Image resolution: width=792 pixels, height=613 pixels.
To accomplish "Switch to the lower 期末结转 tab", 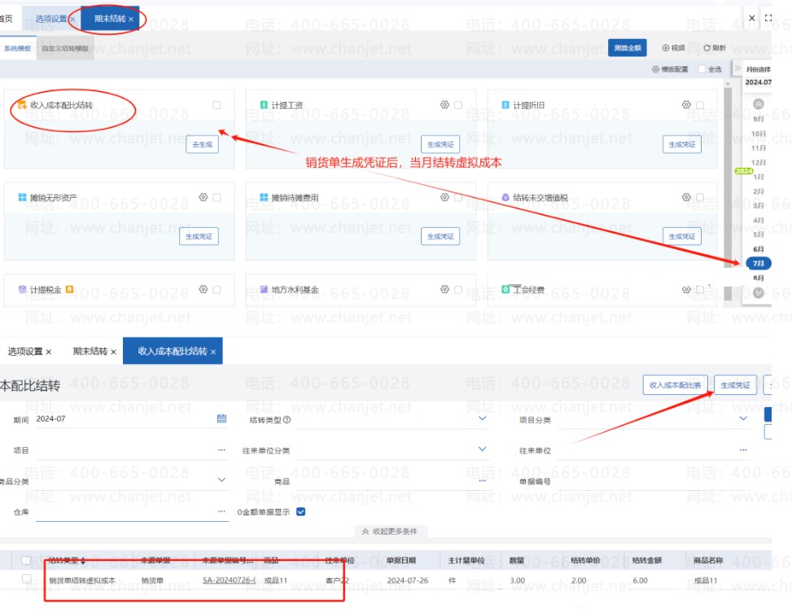I will coord(90,351).
